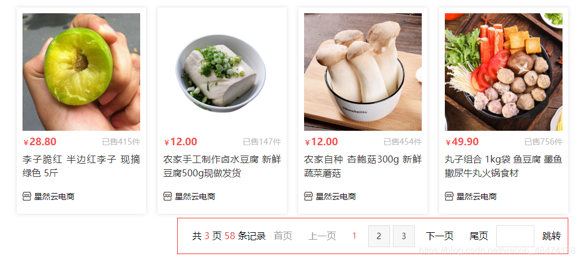View the king oyster mushroom photo
Viewport: 581px width, 261px height.
[363, 72]
